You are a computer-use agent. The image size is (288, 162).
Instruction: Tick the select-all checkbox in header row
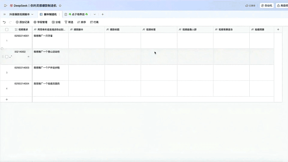[7, 30]
